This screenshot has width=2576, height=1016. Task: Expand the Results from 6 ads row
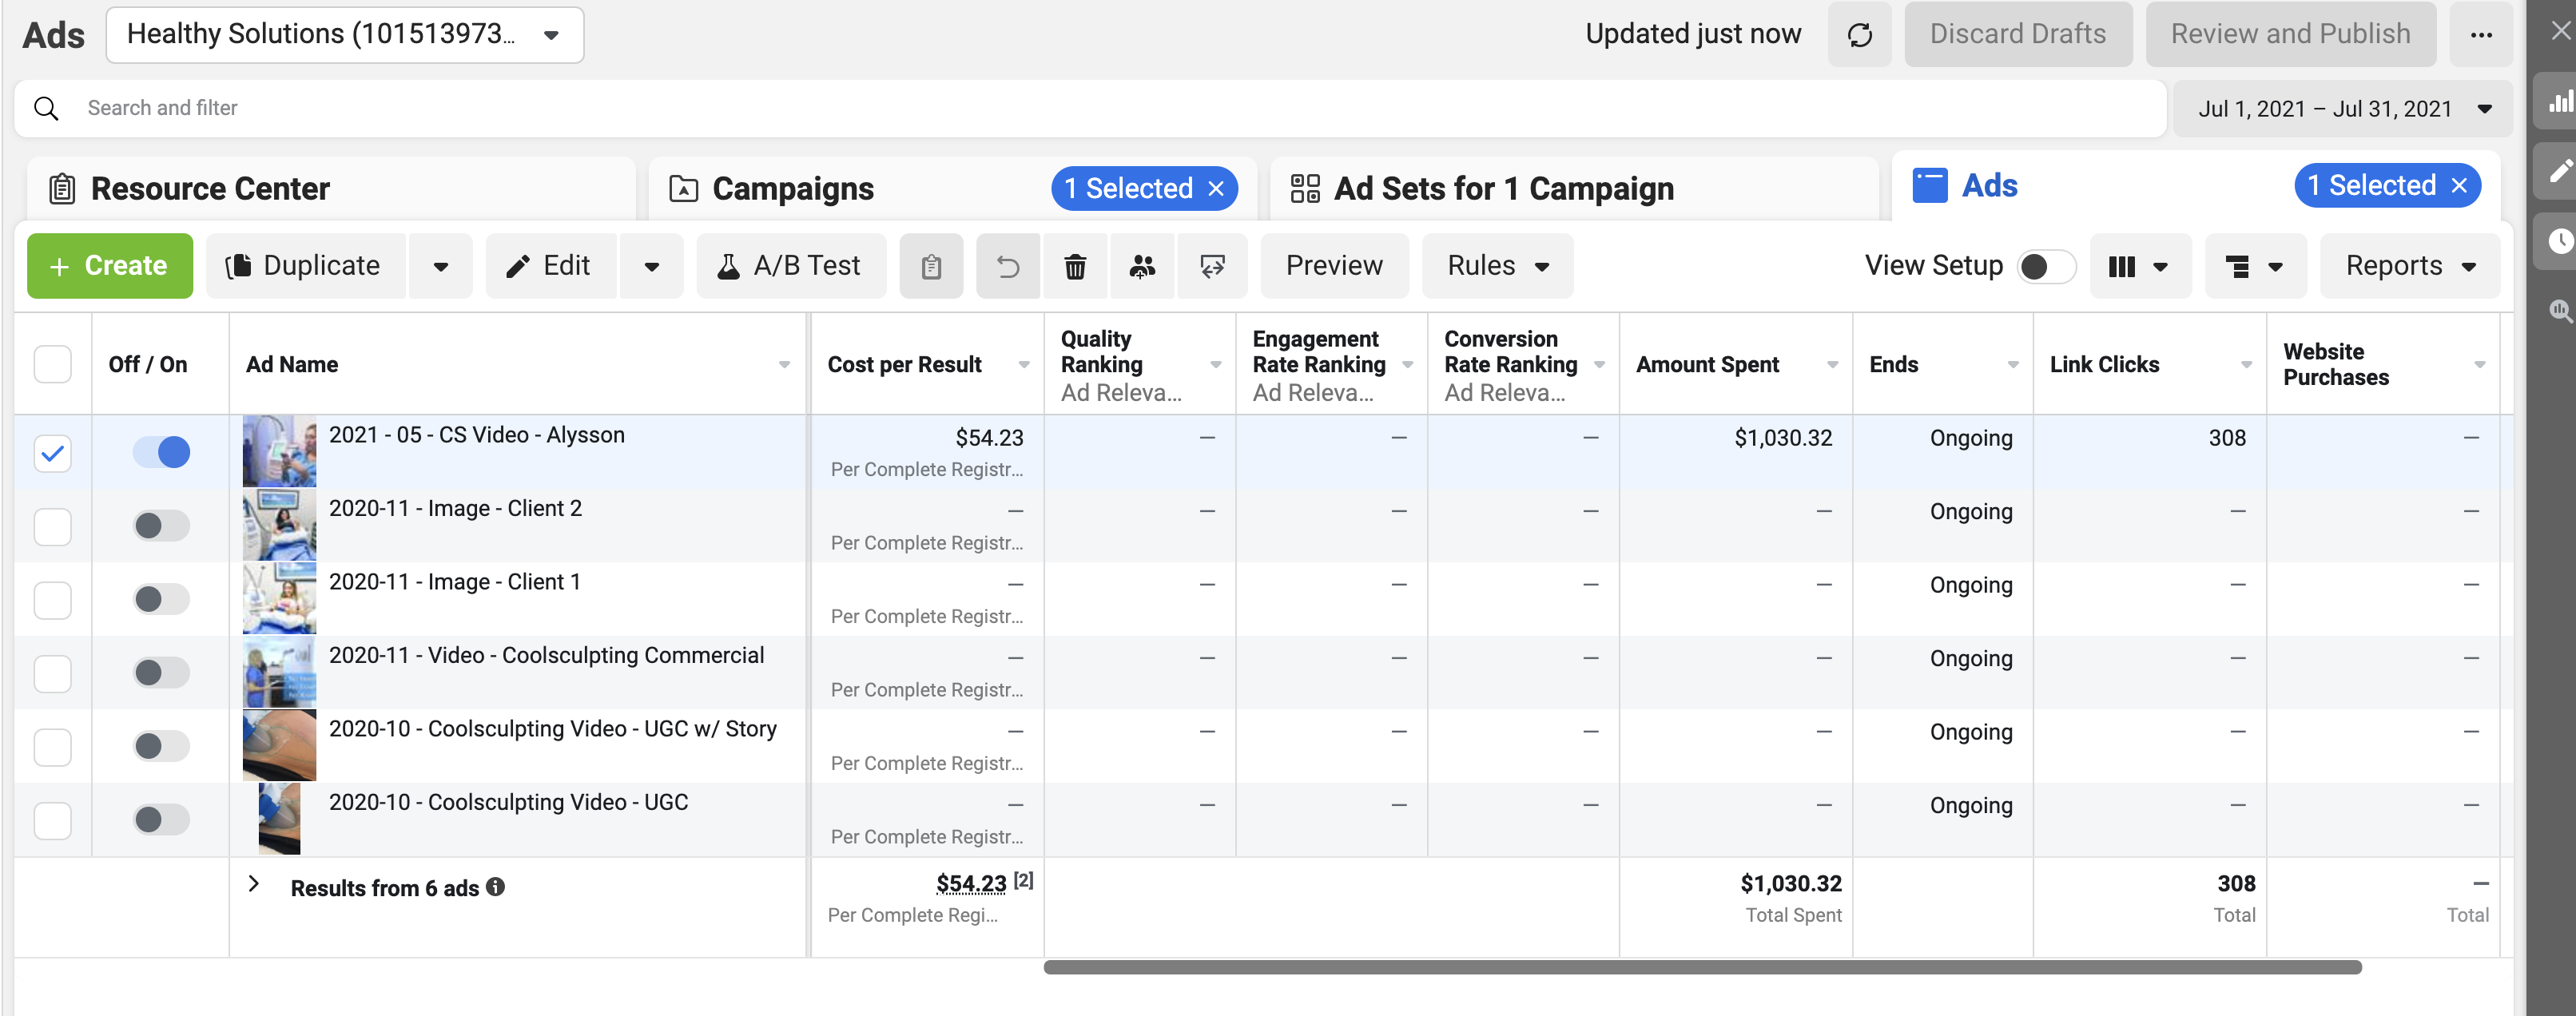pyautogui.click(x=254, y=884)
